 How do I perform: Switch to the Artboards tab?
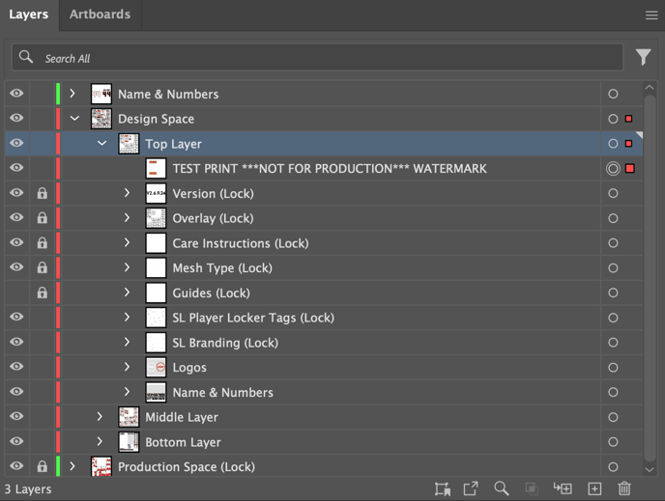100,14
